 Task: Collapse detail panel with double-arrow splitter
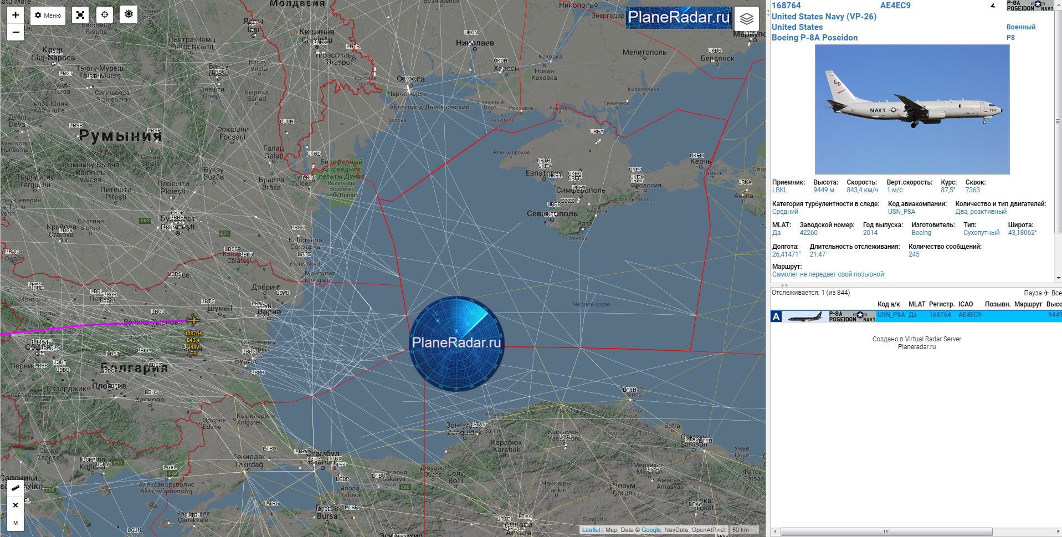coord(784,285)
